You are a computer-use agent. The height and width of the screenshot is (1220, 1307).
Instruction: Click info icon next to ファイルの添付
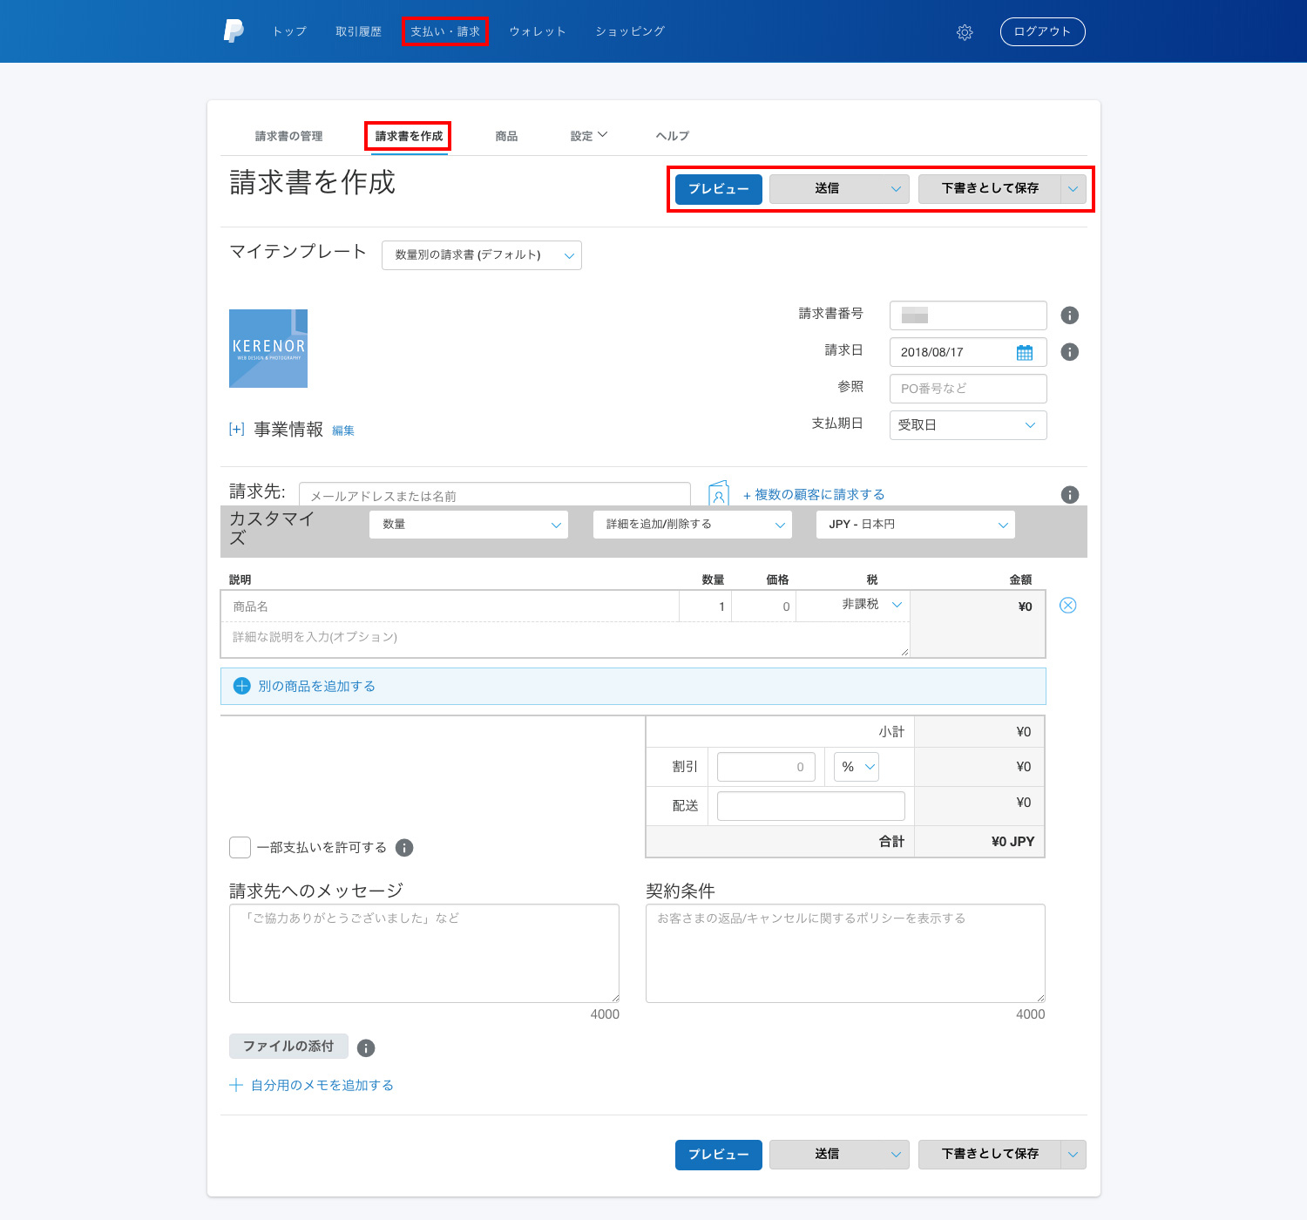366,1048
